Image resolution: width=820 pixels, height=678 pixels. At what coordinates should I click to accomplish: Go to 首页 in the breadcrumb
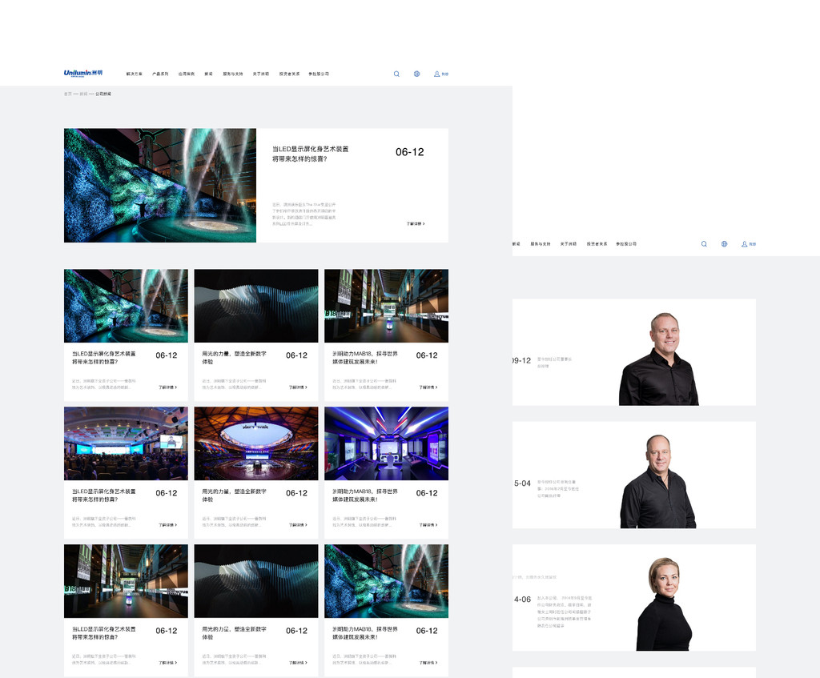pos(68,94)
